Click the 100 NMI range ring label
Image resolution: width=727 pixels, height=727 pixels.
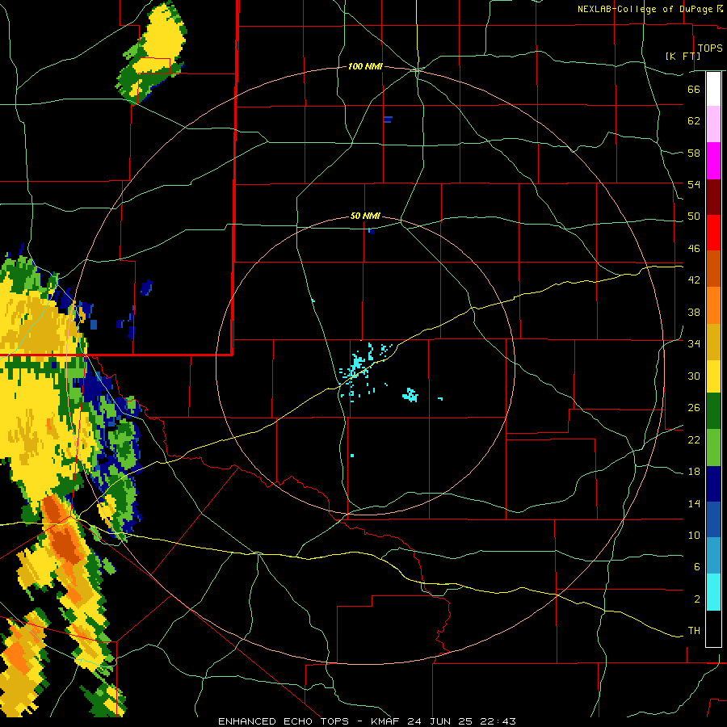(x=365, y=67)
